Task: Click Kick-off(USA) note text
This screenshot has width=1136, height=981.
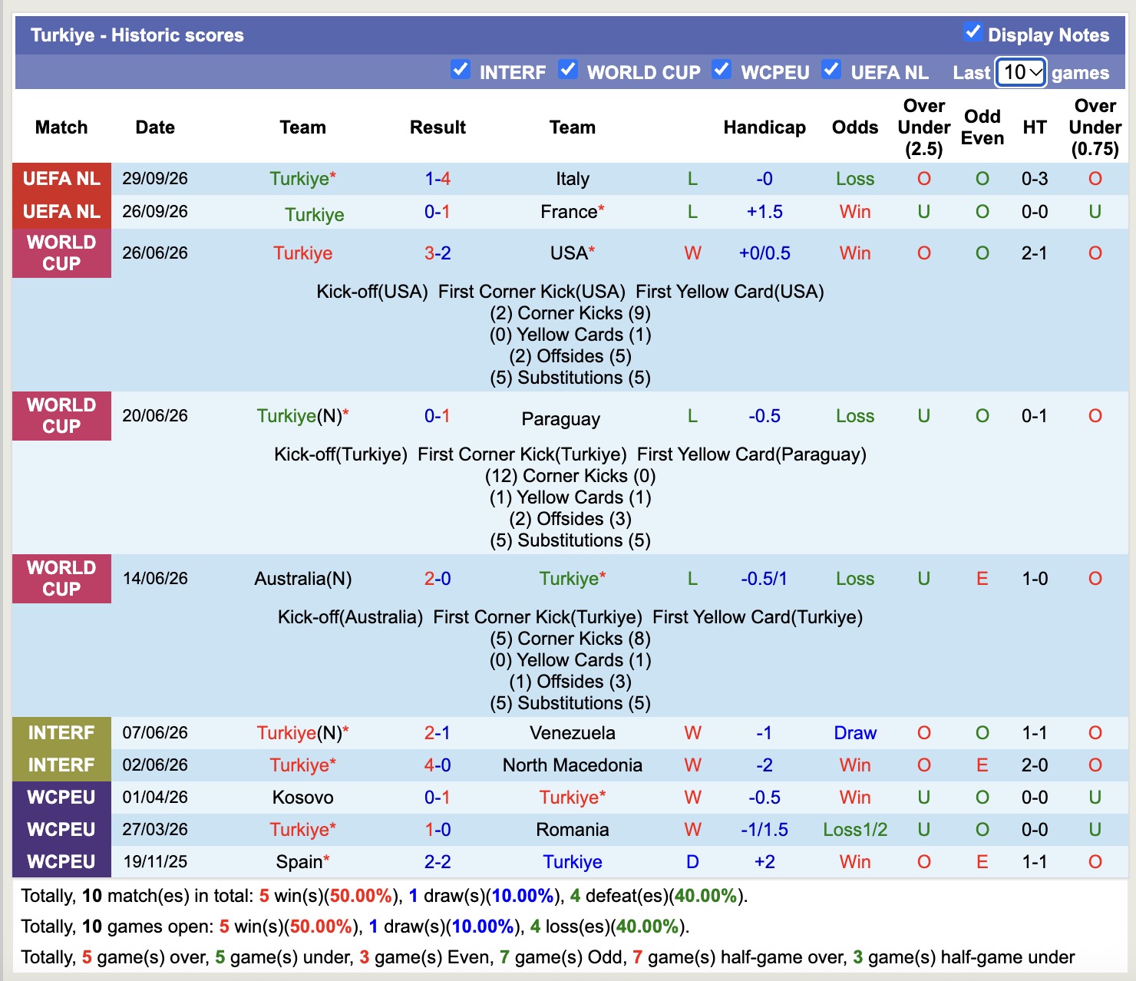Action: click(372, 292)
